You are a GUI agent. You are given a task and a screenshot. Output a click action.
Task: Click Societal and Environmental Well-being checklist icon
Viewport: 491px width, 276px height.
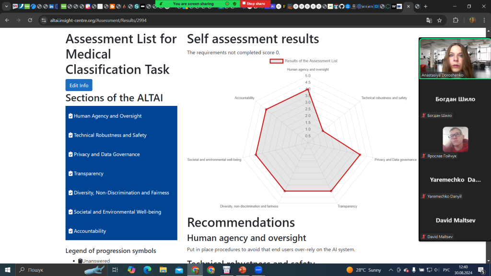tap(70, 212)
